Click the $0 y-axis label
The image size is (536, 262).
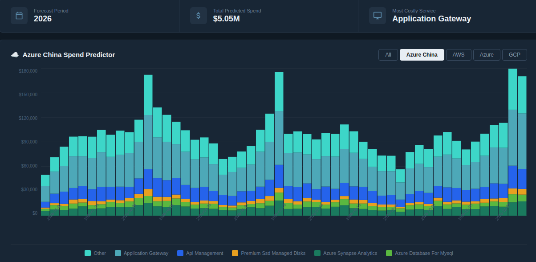(35, 213)
